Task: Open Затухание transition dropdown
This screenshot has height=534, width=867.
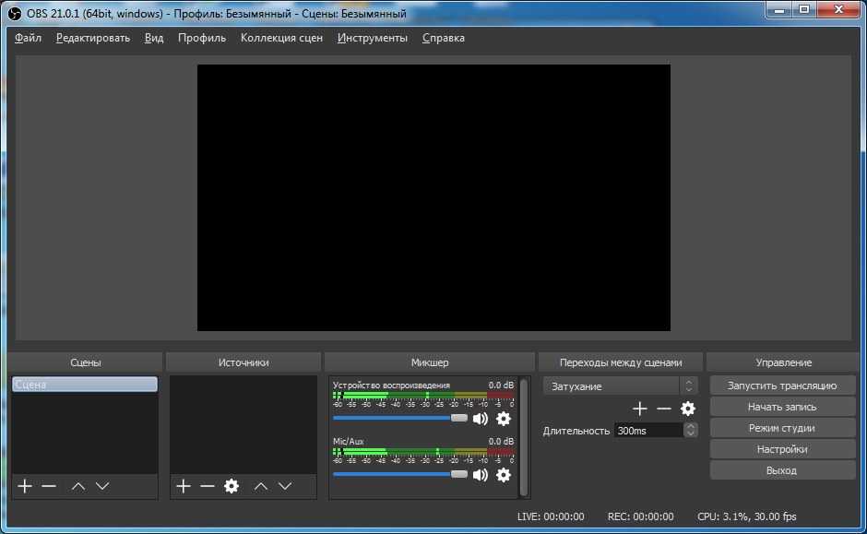Action: [620, 386]
